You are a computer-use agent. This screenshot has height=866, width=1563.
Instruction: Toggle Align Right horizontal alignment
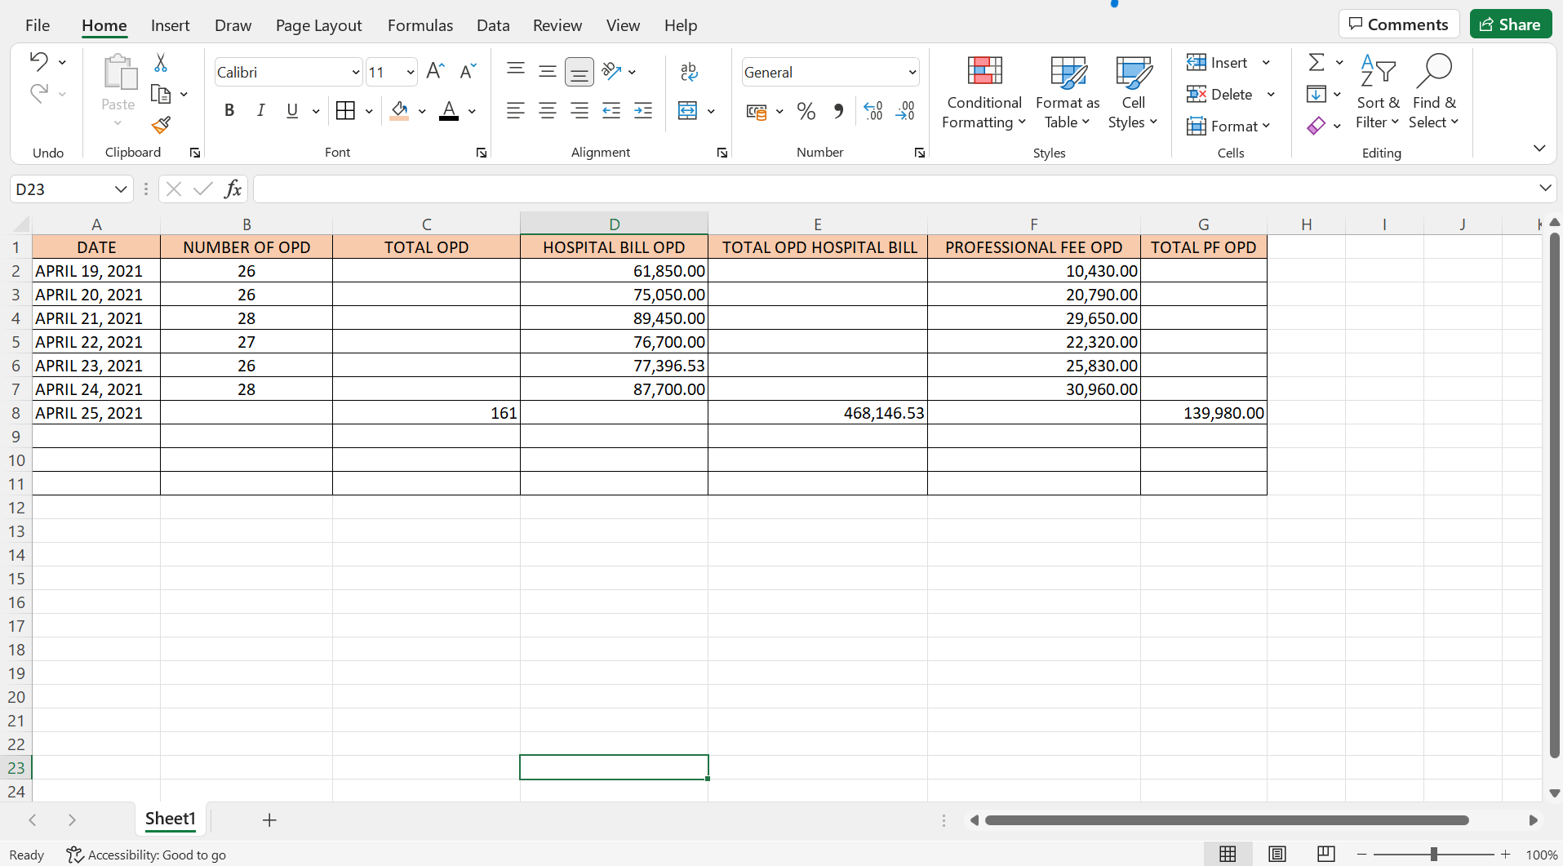coord(579,111)
